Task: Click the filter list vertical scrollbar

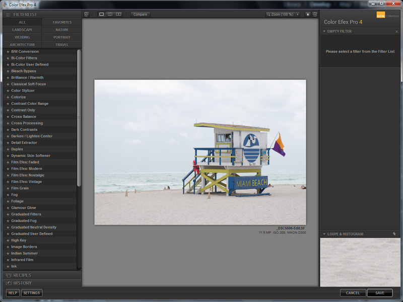Action: click(79, 118)
